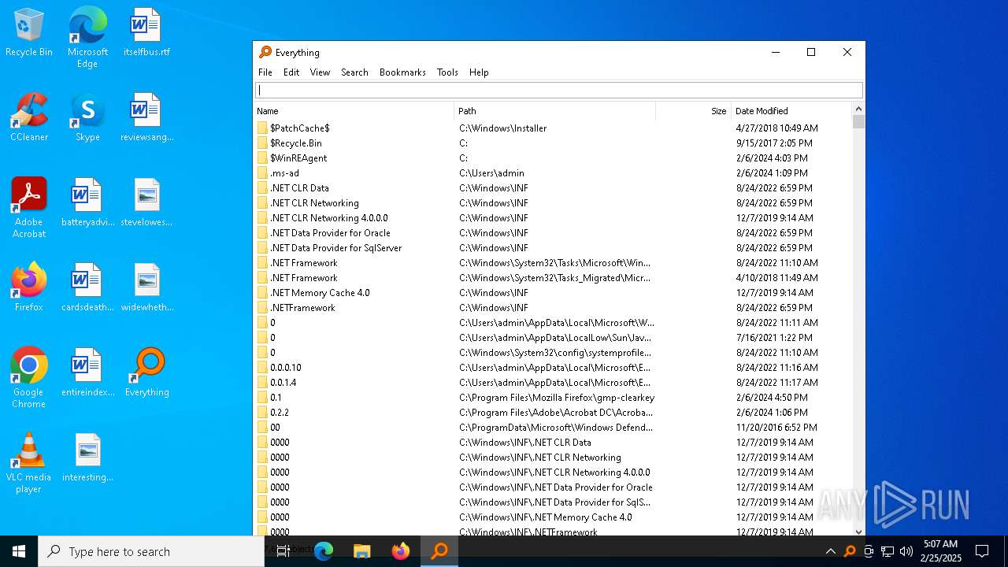1008x567 pixels.
Task: Select .NET Memory Cache 4.0 folder
Action: pos(553,292)
